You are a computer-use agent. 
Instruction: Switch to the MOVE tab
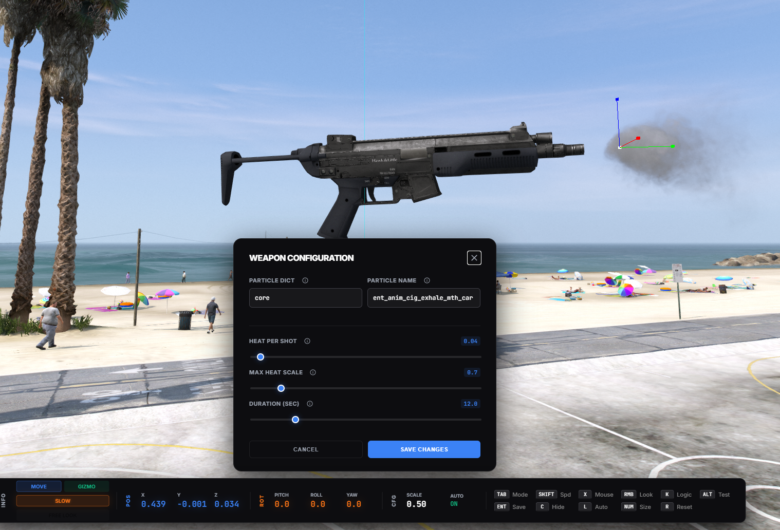click(x=39, y=486)
